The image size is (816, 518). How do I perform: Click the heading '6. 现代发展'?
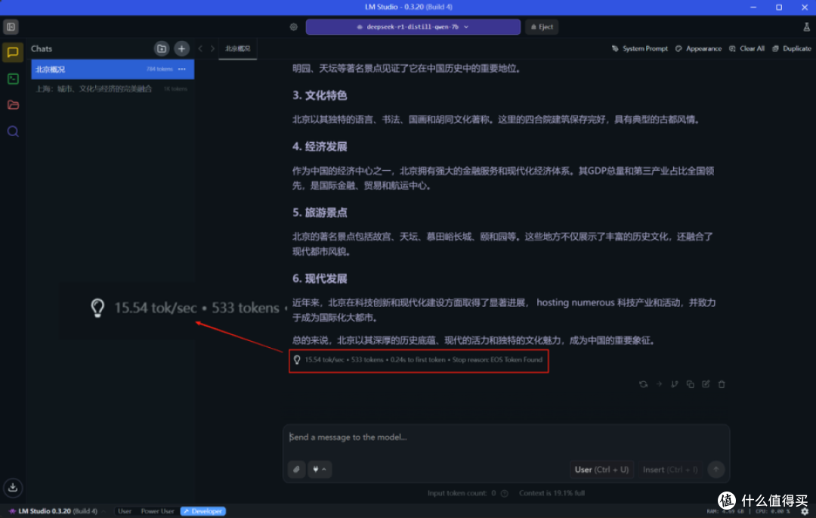click(320, 279)
